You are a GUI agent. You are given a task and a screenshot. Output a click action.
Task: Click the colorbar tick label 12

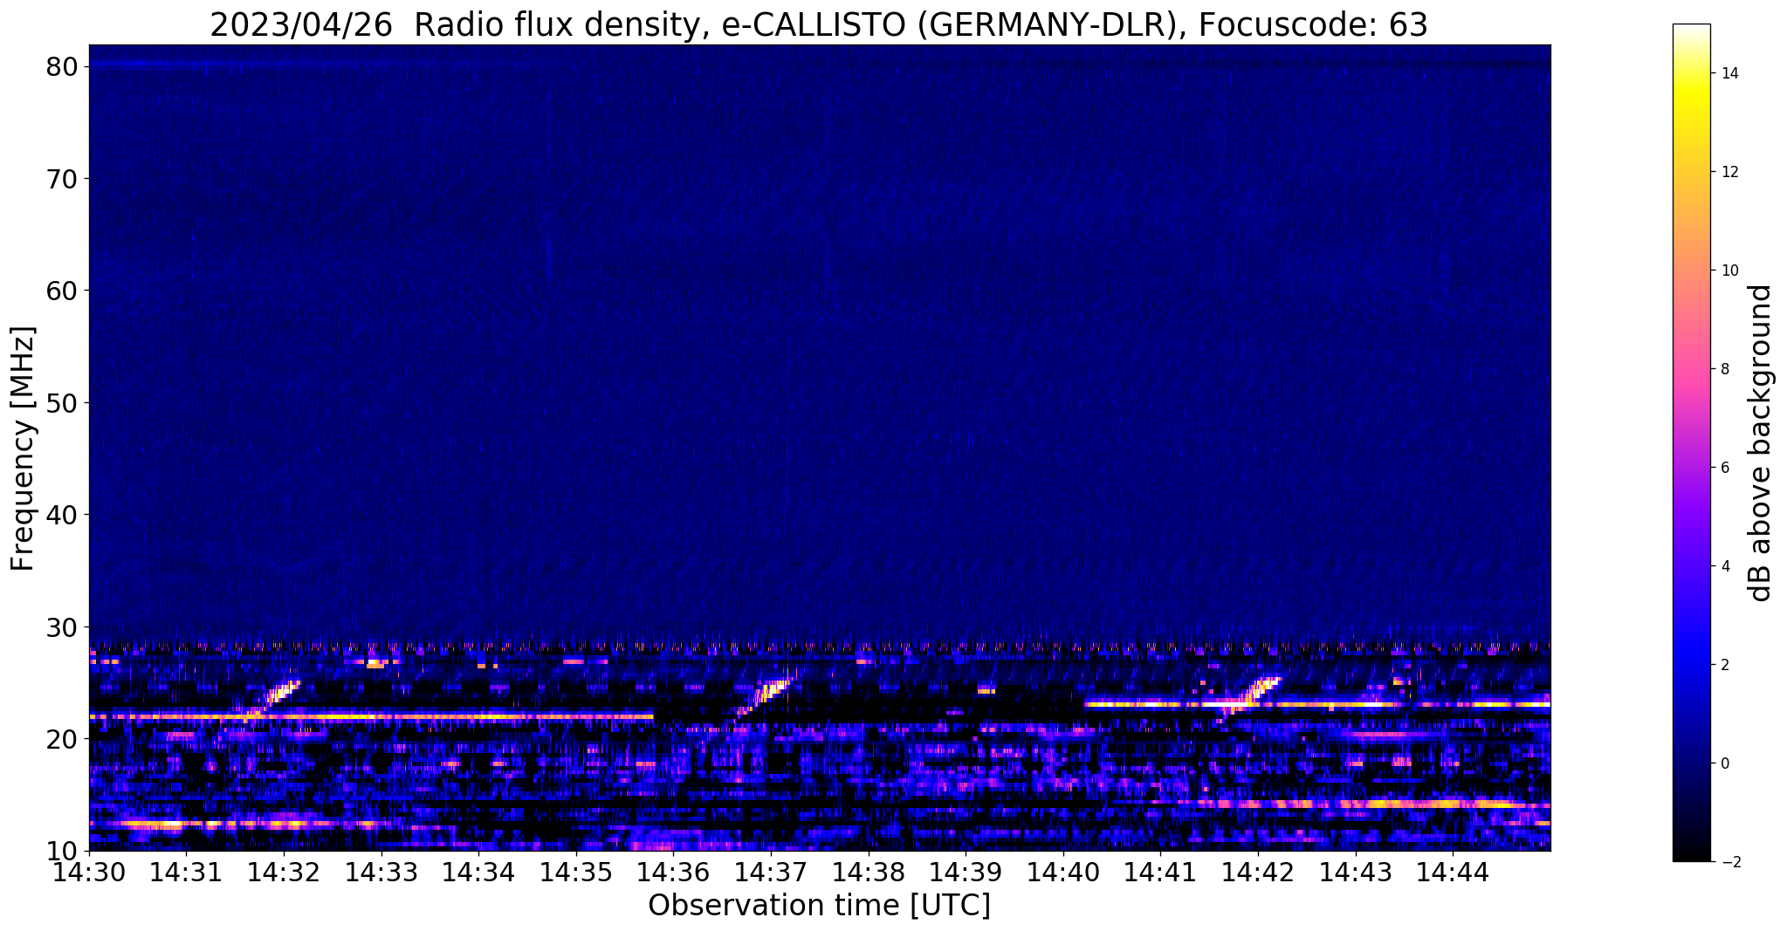[x=1729, y=173]
